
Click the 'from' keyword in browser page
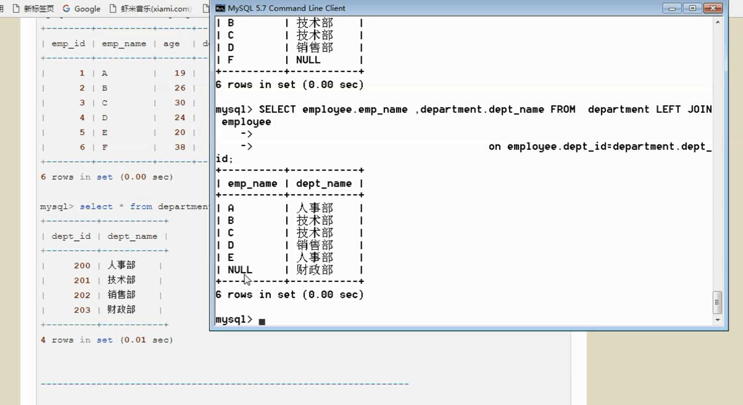(x=141, y=207)
